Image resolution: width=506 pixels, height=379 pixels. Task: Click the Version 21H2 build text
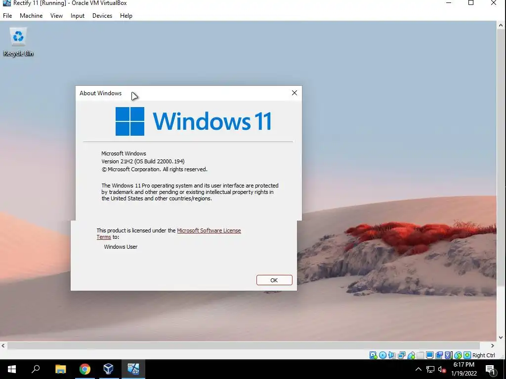[143, 161]
